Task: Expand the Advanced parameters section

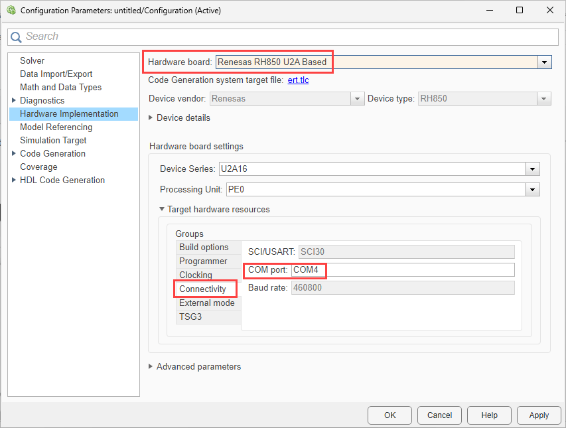Action: coord(151,367)
